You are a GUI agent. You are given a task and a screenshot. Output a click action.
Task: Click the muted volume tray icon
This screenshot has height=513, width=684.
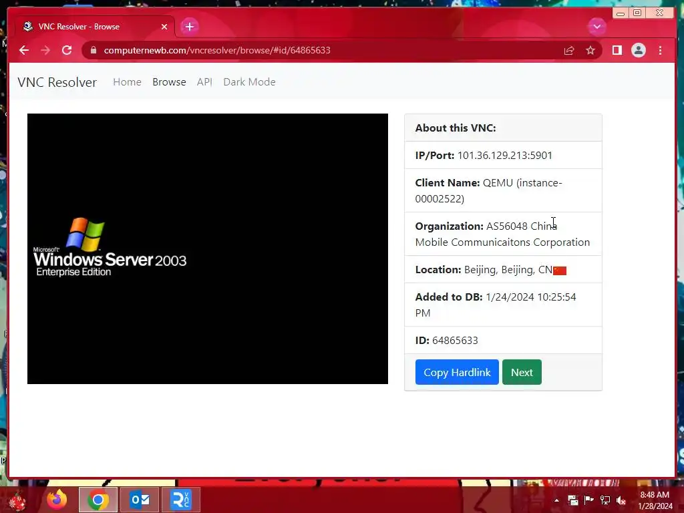tap(621, 500)
